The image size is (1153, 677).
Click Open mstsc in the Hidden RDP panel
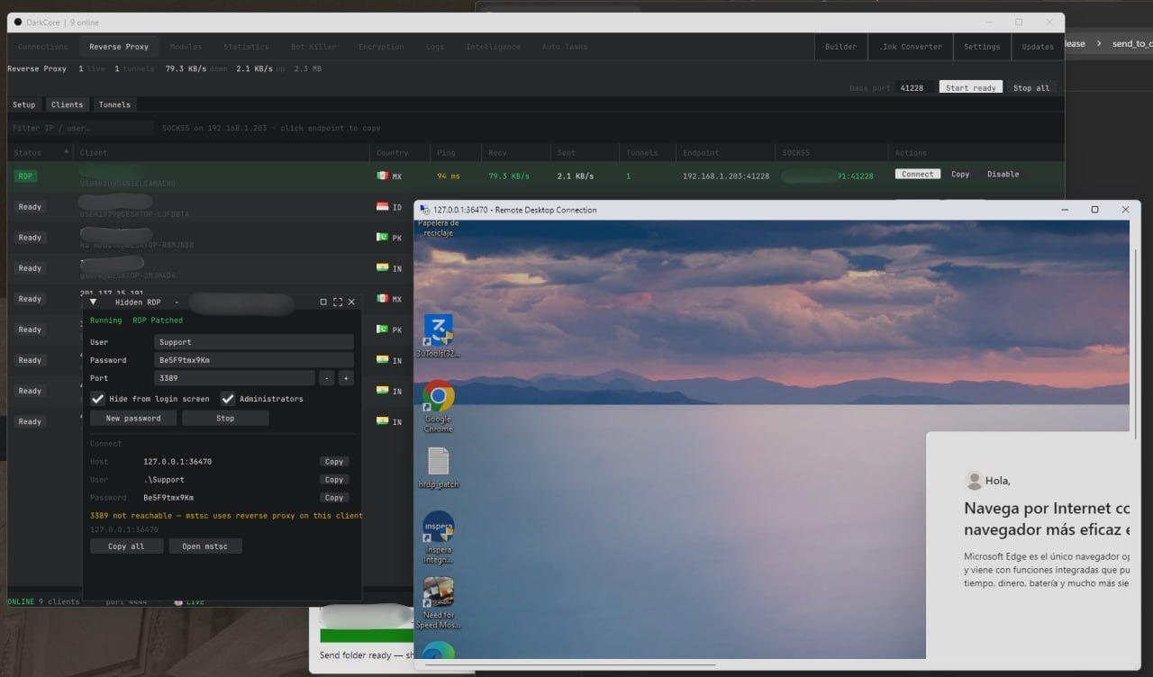tap(205, 546)
